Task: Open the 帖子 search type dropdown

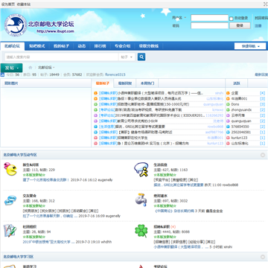Action: tap(127, 57)
